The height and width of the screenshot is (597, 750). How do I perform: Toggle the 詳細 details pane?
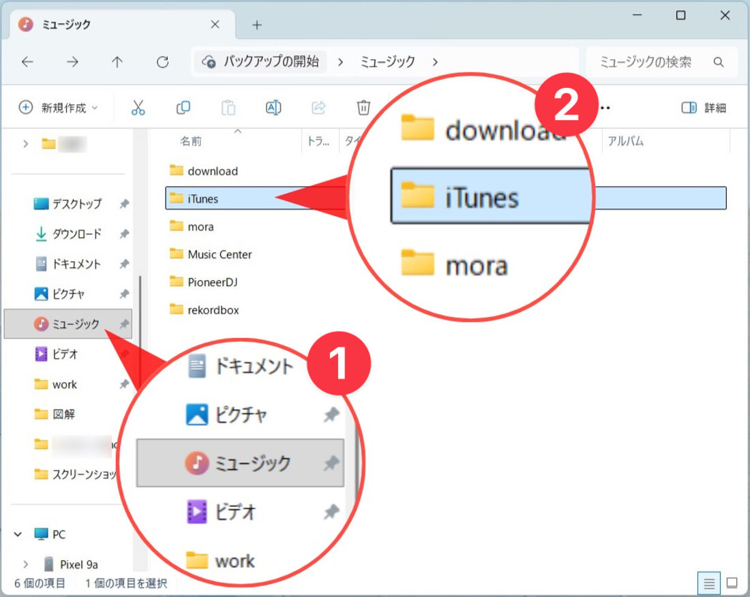point(704,108)
